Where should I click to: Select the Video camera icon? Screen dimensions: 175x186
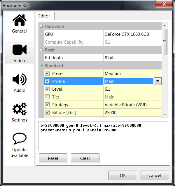[20, 50]
